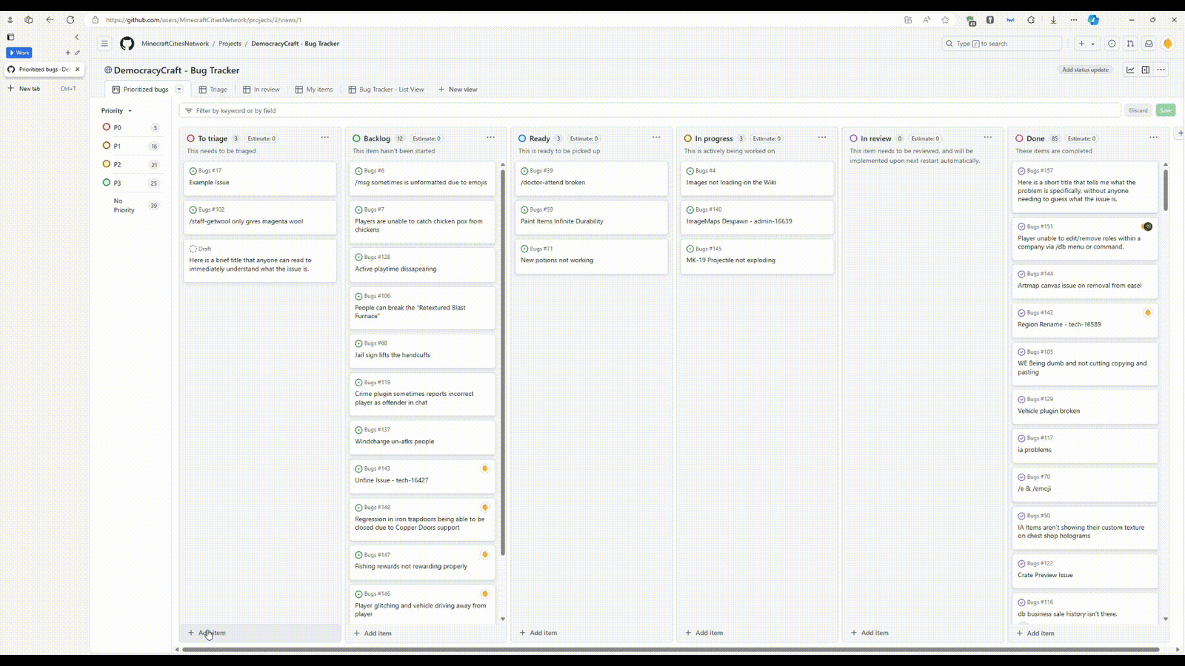Open the Insights chart icon
This screenshot has width=1185, height=666.
(x=1130, y=70)
